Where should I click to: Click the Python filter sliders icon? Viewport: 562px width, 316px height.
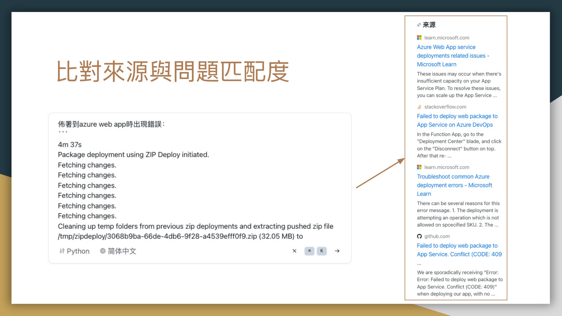point(62,251)
